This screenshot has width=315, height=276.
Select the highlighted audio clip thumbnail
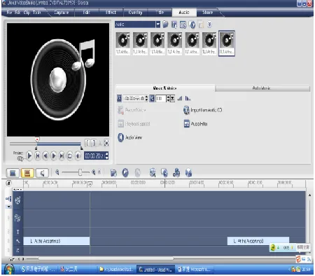tap(227, 43)
